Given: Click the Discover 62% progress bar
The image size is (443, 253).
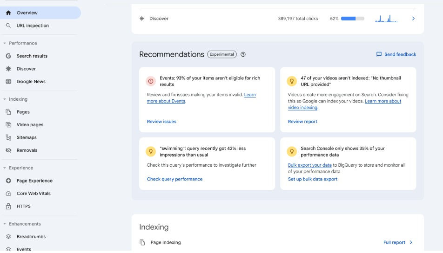Looking at the screenshot, I should click(353, 19).
